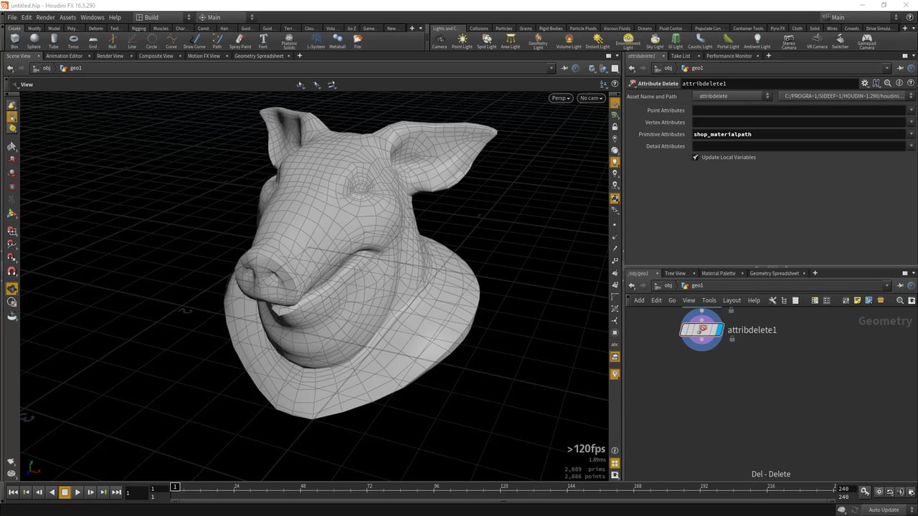Image resolution: width=918 pixels, height=516 pixels.
Task: Open the Windows menu
Action: [x=92, y=17]
